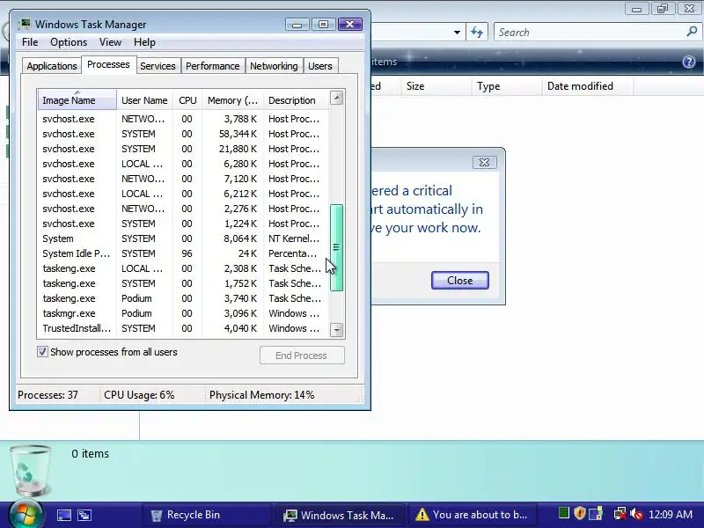Click the End Process button
Viewport: 704px width, 528px height.
click(x=302, y=356)
